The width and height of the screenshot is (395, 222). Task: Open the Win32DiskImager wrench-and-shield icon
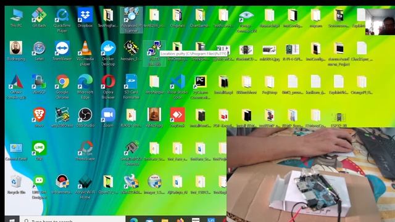click(x=131, y=184)
